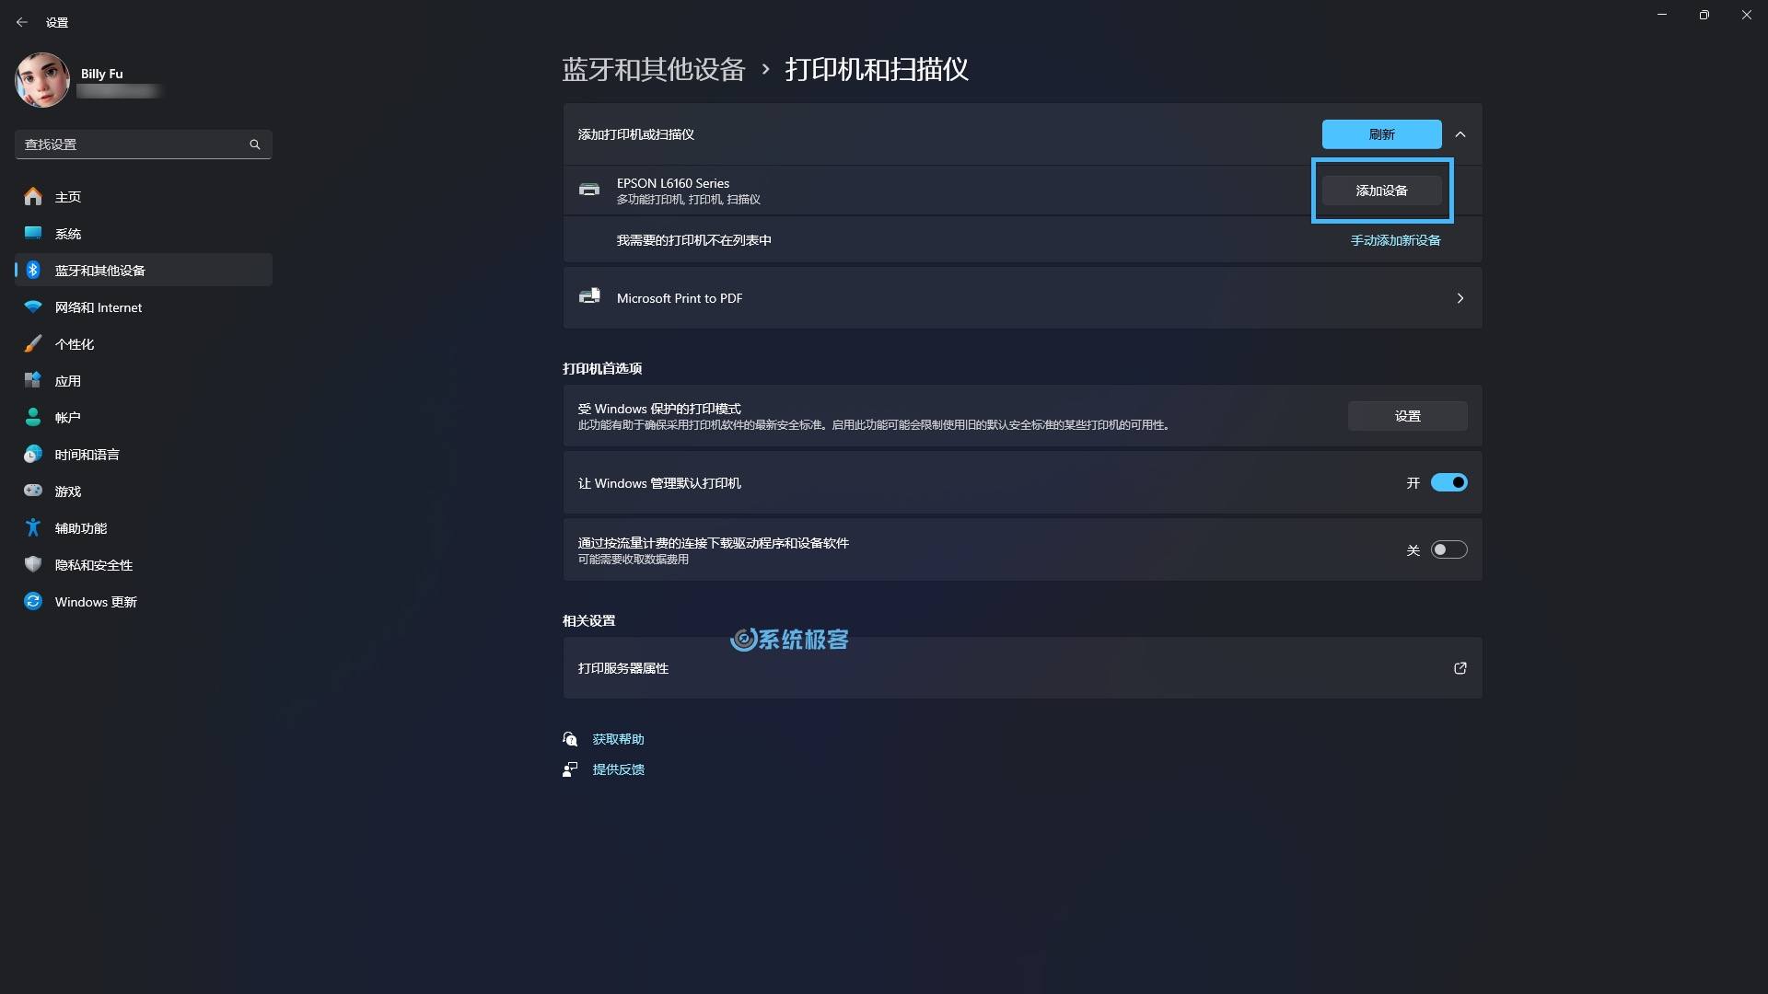Disable metered connection driver download toggle

click(1448, 549)
